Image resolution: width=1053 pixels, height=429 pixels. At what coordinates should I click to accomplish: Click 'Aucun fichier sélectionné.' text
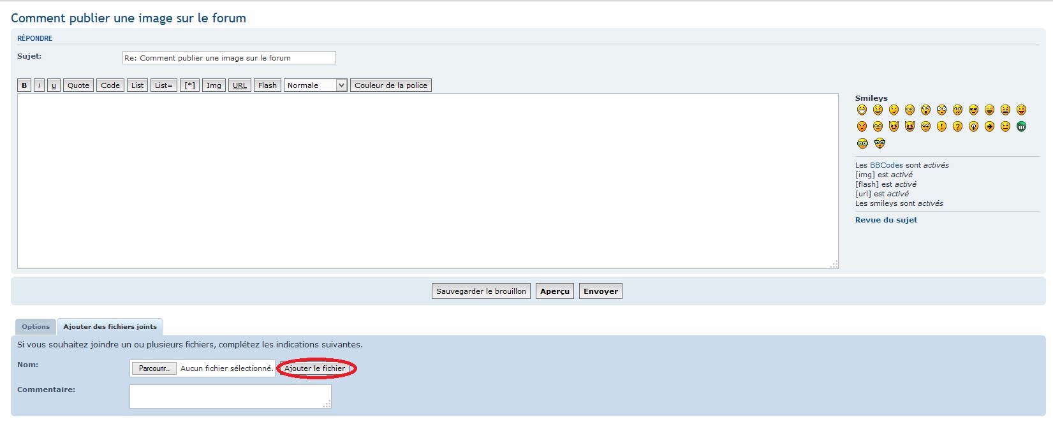coord(226,368)
